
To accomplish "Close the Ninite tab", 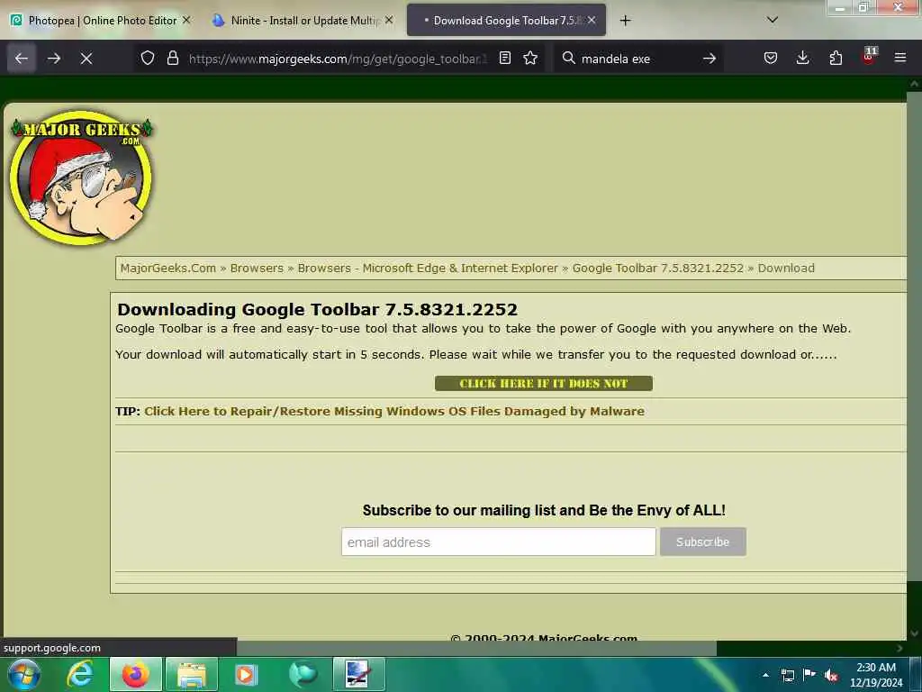I will point(389,20).
